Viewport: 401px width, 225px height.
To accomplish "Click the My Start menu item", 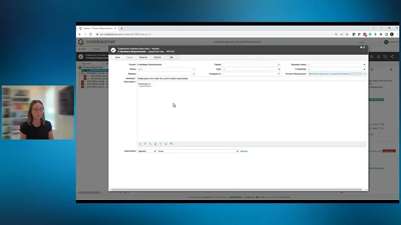I will (x=82, y=49).
